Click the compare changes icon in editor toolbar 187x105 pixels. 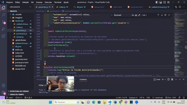pyautogui.click(x=176, y=7)
